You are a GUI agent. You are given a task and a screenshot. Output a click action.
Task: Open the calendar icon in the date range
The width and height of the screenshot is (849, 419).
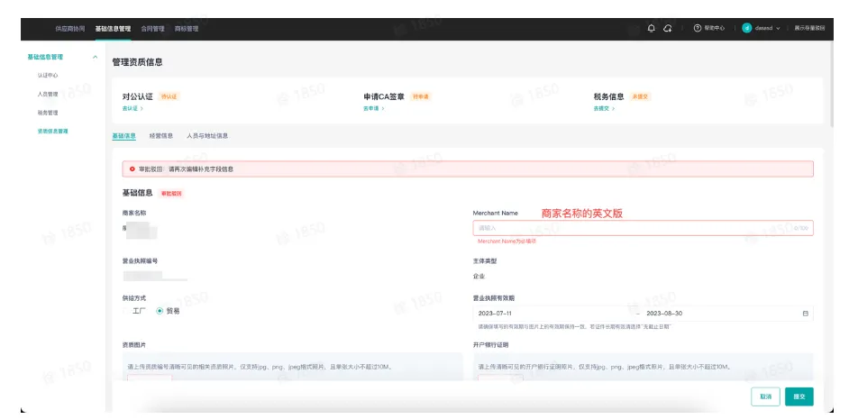(x=805, y=314)
